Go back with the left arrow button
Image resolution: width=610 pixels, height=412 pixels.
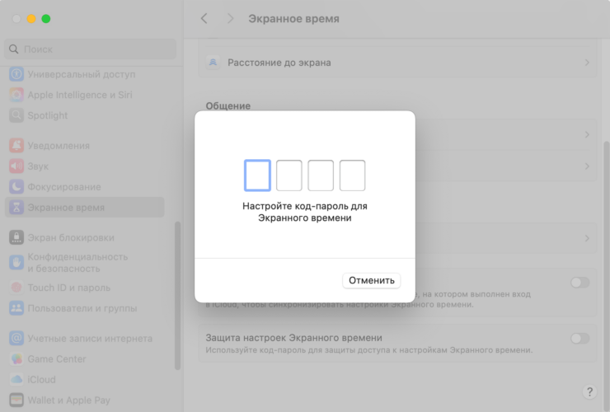(204, 19)
